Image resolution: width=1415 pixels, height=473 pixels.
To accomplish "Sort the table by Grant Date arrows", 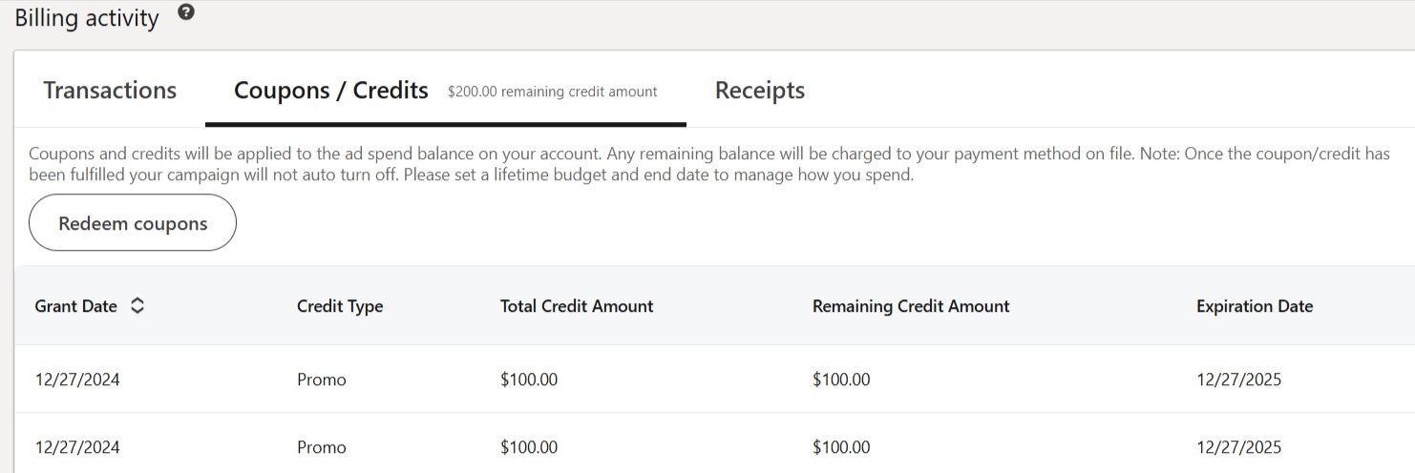I will coord(137,306).
